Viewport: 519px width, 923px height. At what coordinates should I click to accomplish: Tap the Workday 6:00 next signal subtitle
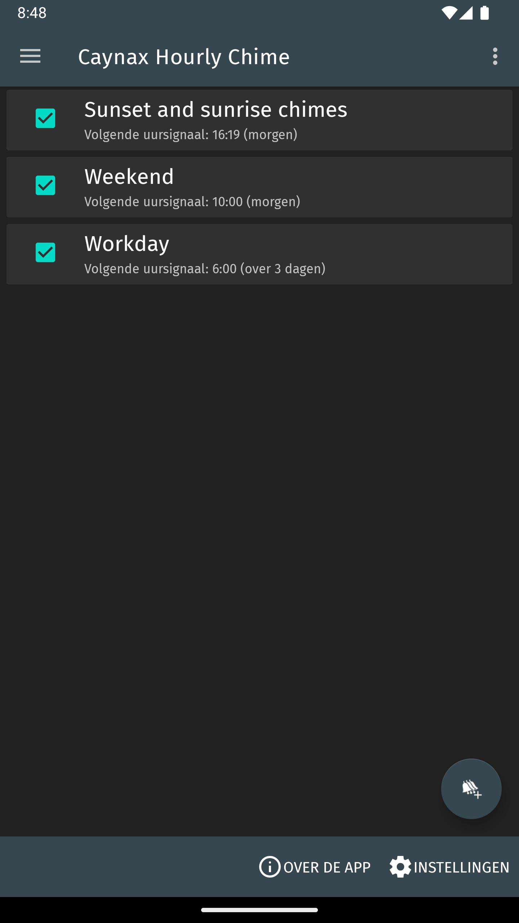pos(205,269)
